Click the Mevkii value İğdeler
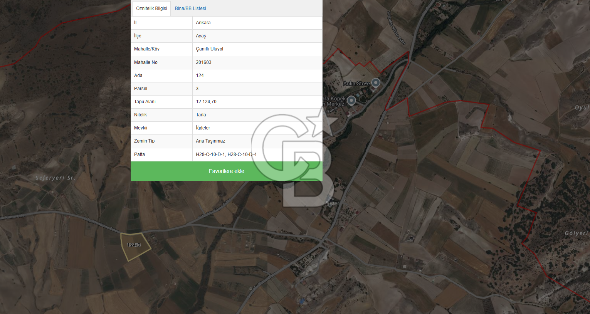Screen dimensions: 590x314 click(x=203, y=128)
